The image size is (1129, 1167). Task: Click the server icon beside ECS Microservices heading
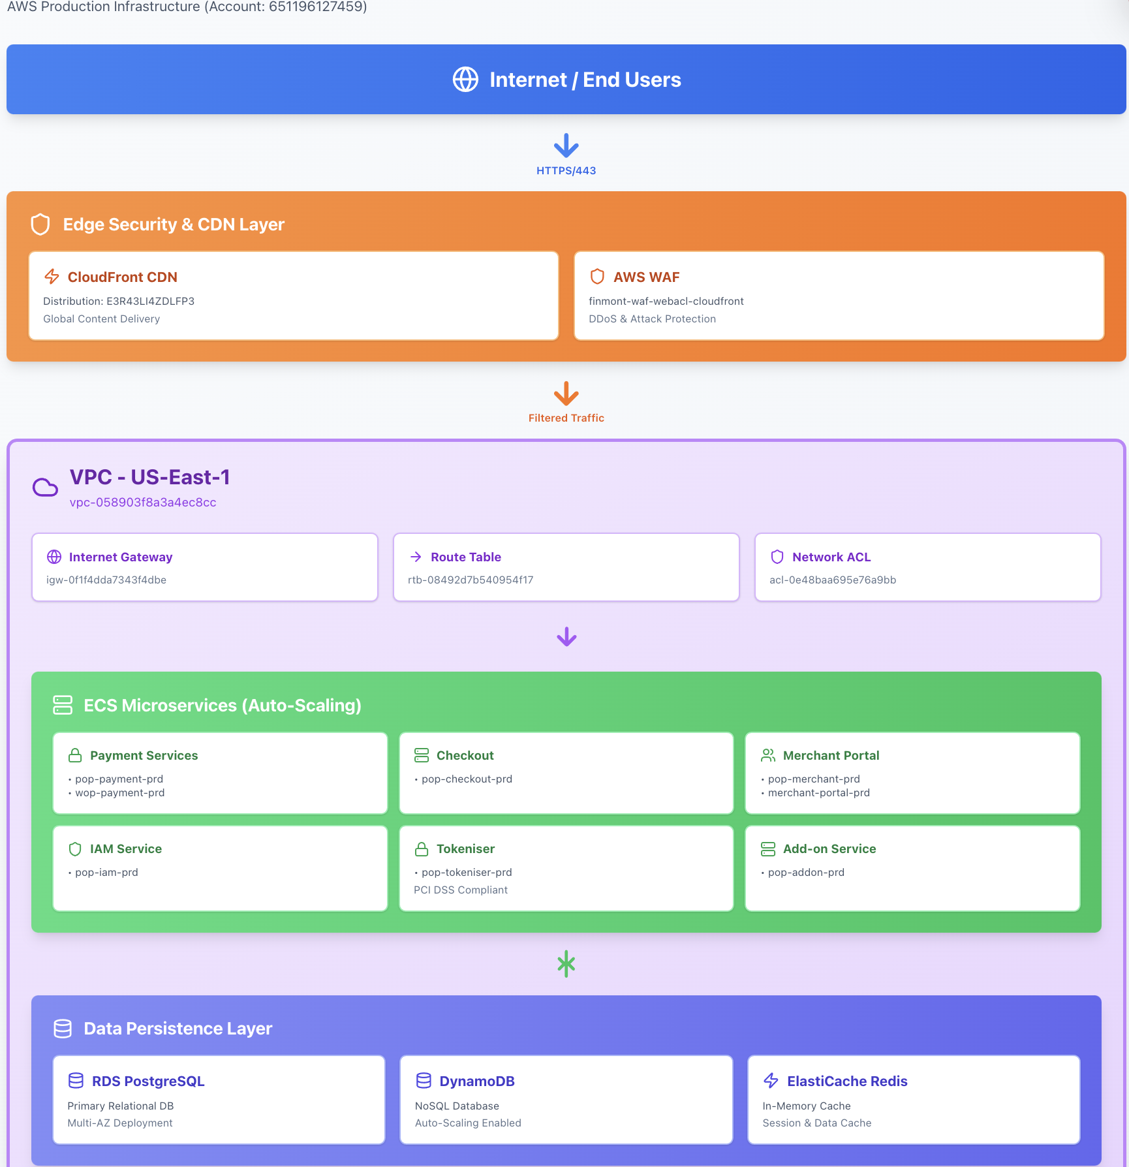click(x=63, y=706)
